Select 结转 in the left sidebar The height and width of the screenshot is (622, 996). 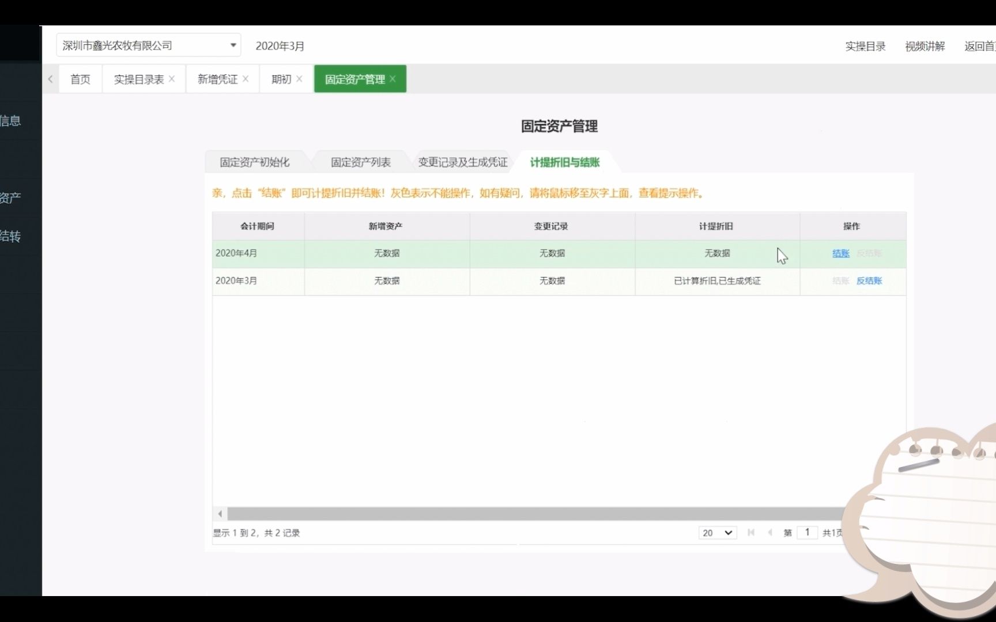pos(12,236)
